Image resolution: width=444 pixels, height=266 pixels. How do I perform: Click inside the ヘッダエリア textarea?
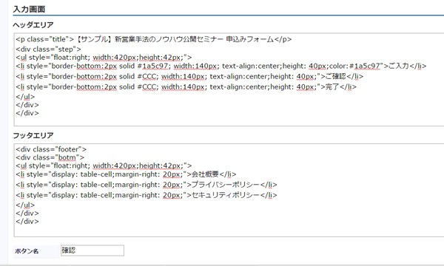[x=229, y=80]
